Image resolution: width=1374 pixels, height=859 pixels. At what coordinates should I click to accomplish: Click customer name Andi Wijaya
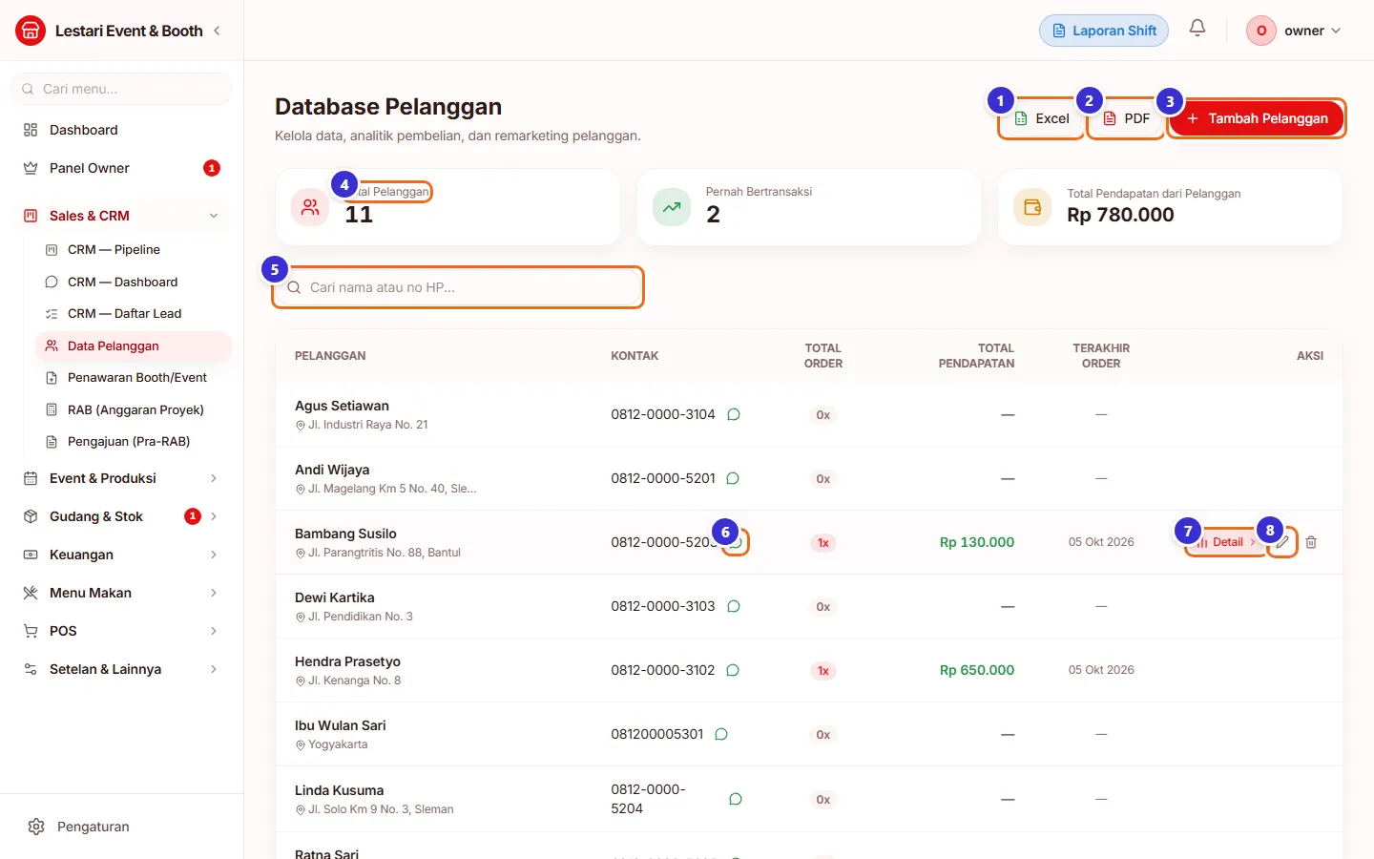332,470
